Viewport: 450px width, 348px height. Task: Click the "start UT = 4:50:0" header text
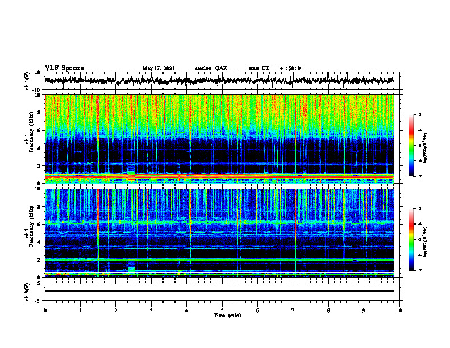(x=274, y=68)
